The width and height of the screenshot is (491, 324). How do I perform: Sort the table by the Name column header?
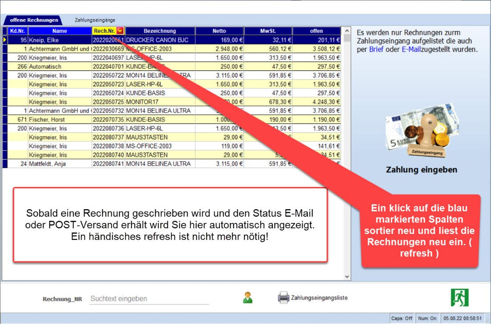click(x=59, y=31)
